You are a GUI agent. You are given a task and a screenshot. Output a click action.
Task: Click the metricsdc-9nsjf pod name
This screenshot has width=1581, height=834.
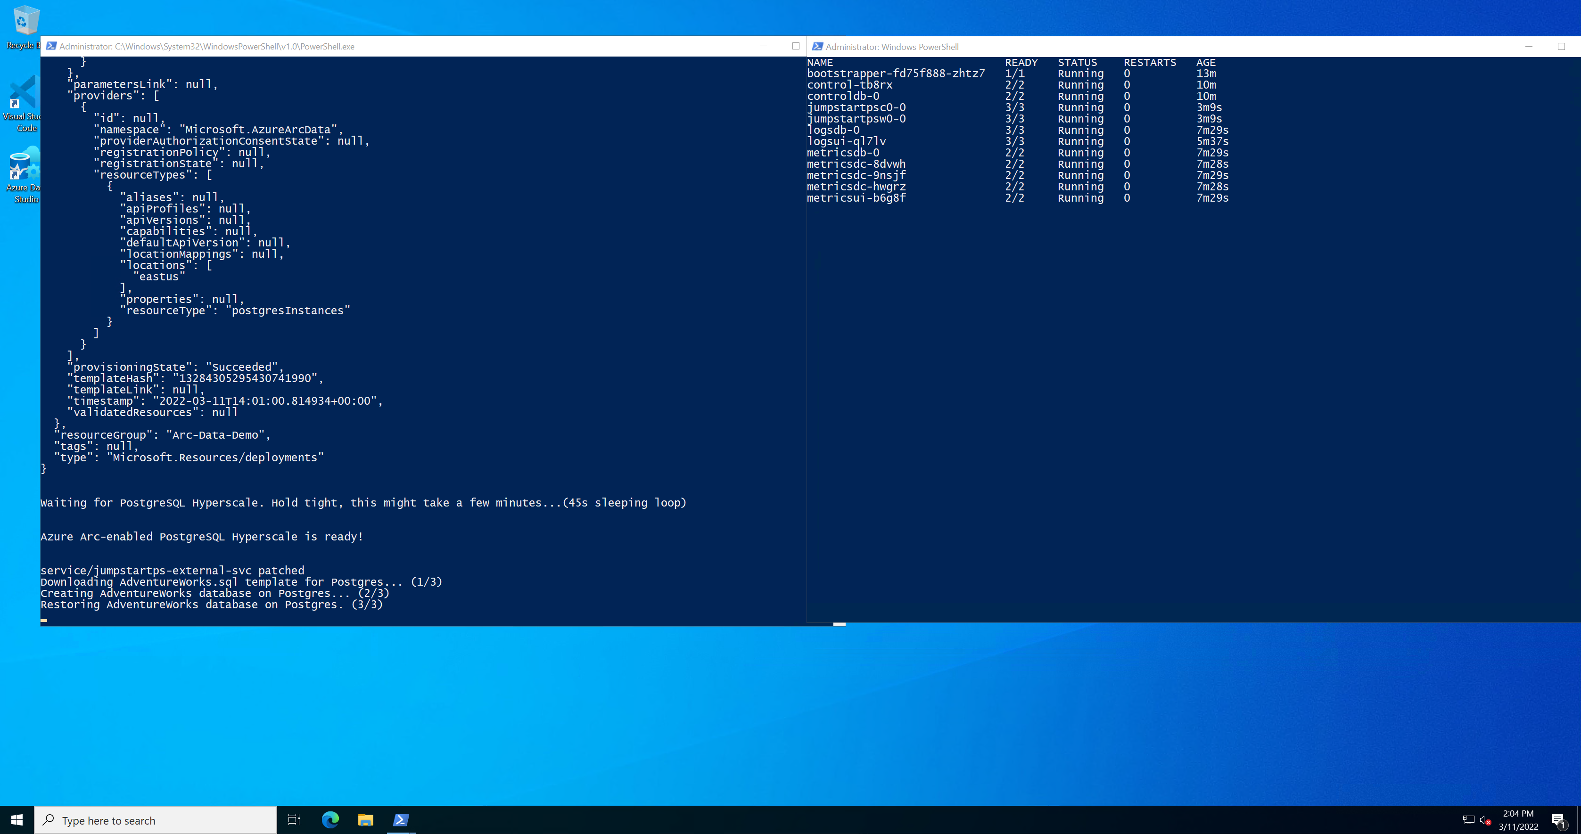pos(856,175)
